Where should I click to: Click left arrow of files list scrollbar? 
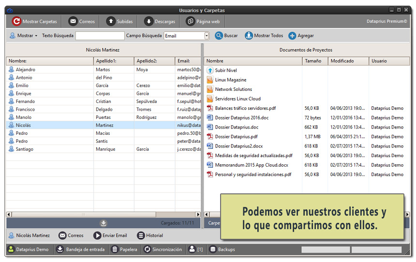point(207,214)
